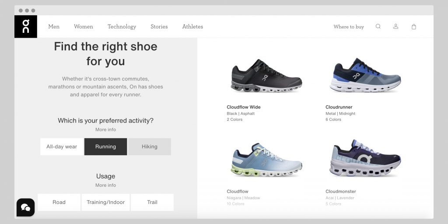Choose Training/Indoor usage option

(x=106, y=202)
